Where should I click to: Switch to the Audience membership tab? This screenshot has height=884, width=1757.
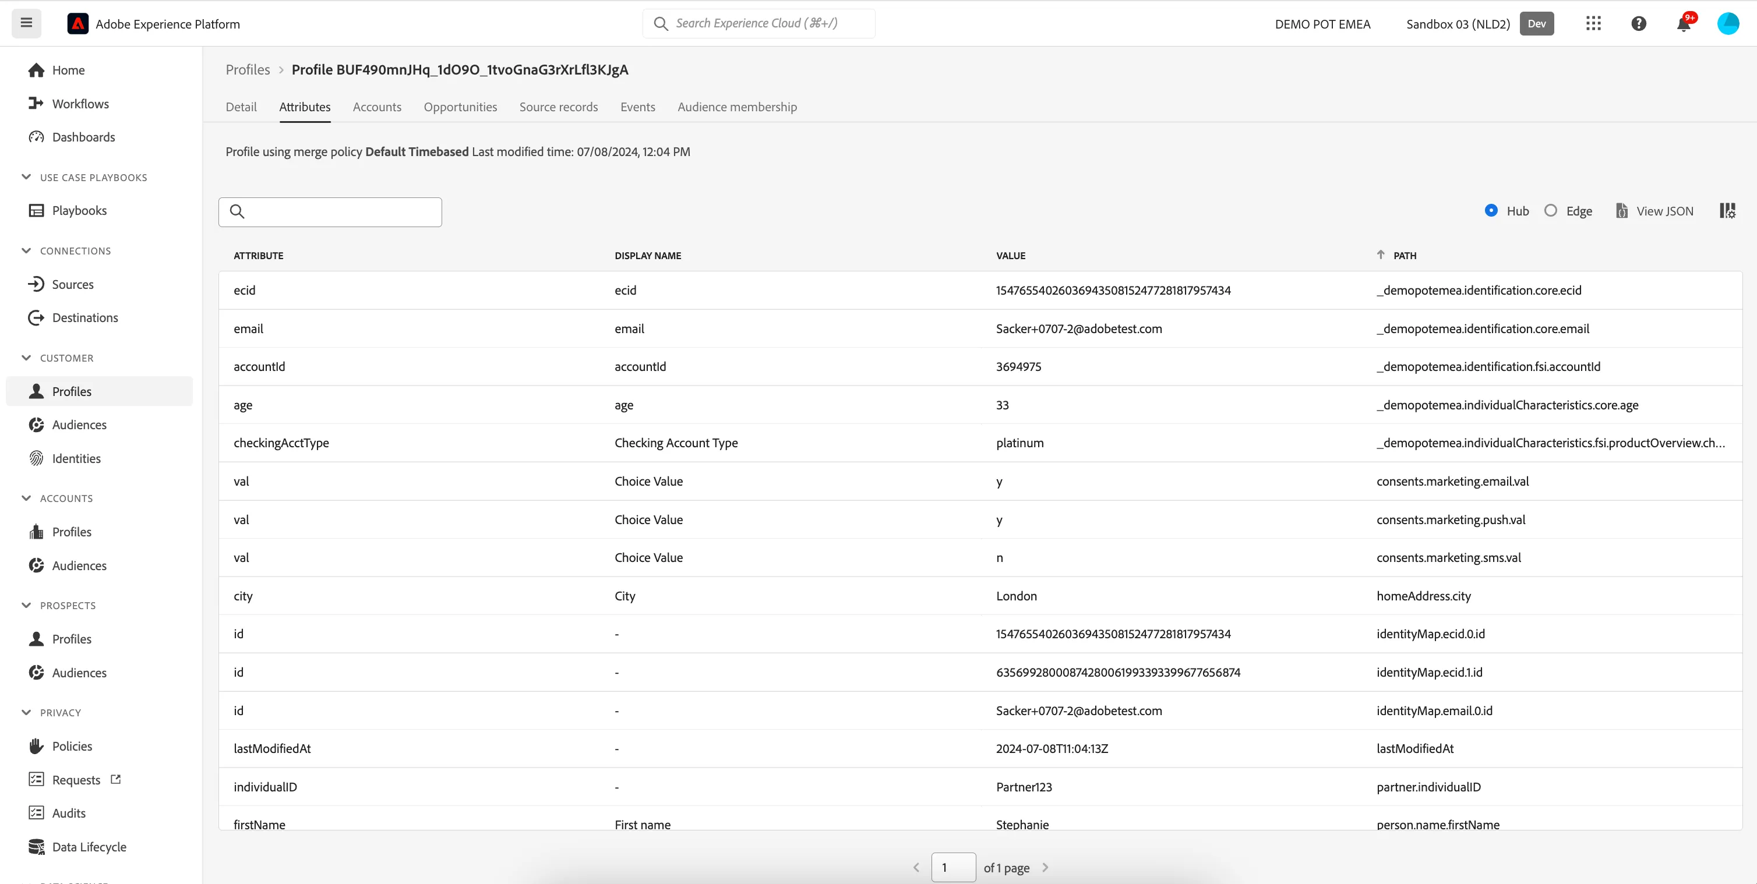736,107
